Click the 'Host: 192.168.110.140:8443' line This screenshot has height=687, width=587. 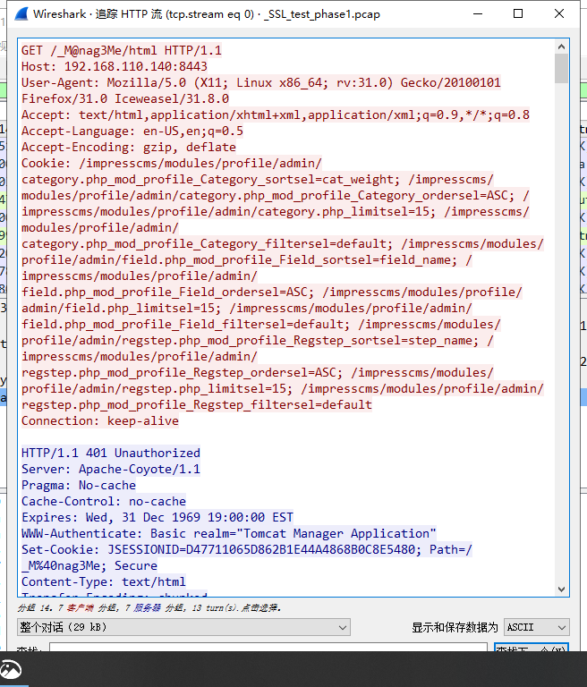click(115, 66)
